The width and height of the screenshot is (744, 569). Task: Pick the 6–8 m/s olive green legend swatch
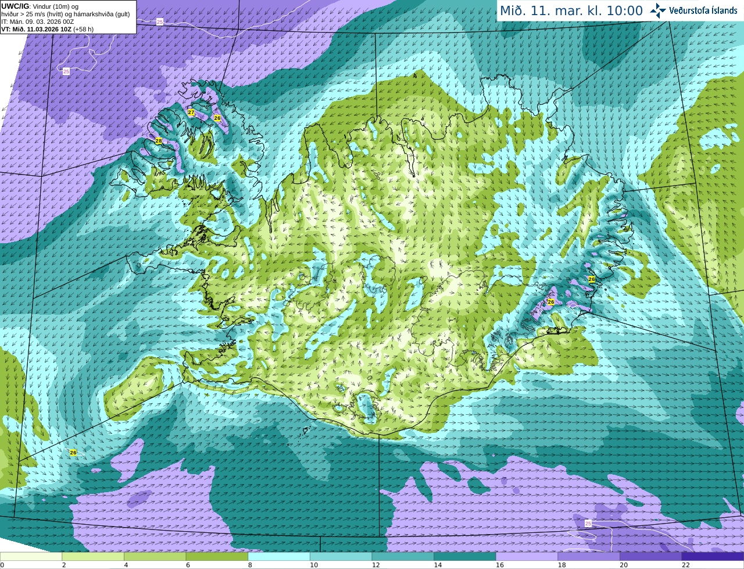point(217,556)
